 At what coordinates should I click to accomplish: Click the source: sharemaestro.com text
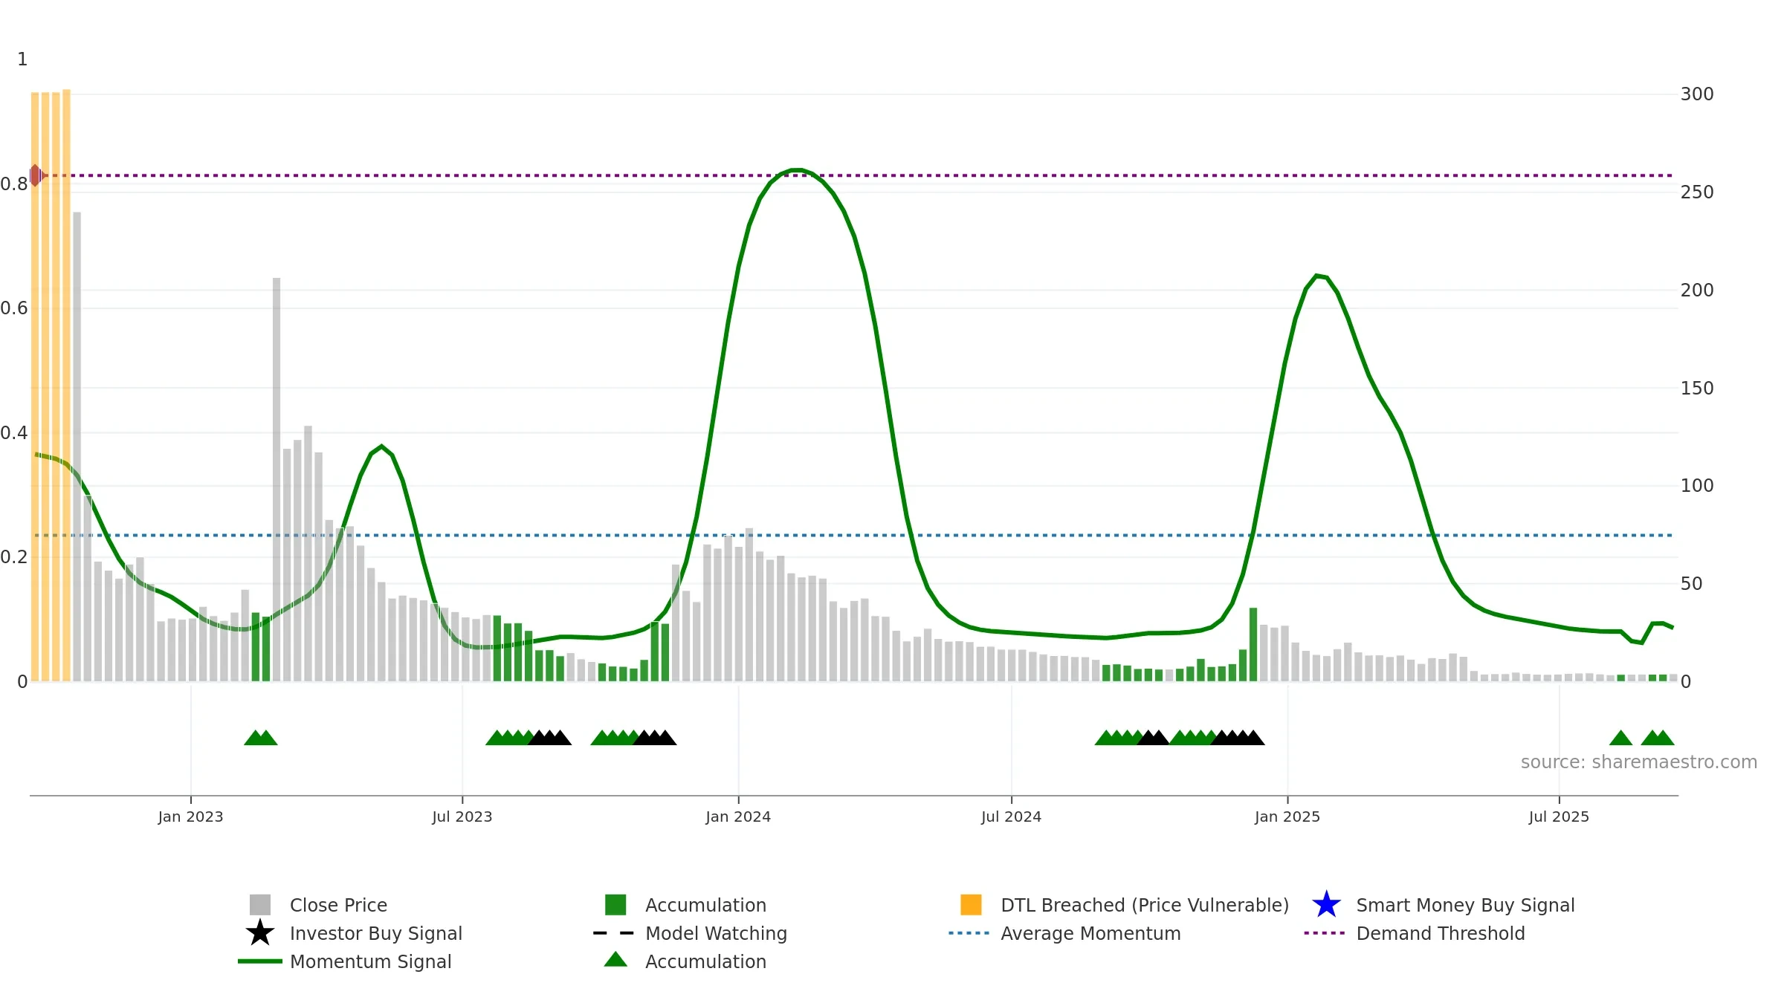click(1639, 762)
